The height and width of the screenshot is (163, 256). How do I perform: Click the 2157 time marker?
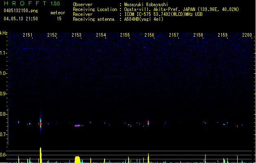pyautogui.click(x=174, y=35)
